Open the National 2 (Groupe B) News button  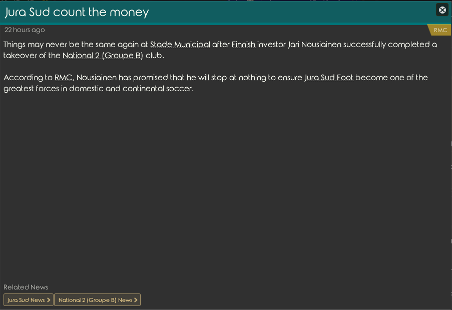click(x=98, y=300)
